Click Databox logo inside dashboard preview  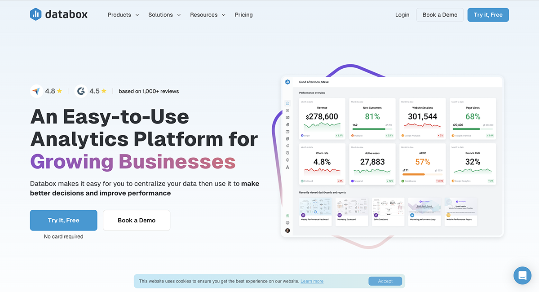(287, 82)
